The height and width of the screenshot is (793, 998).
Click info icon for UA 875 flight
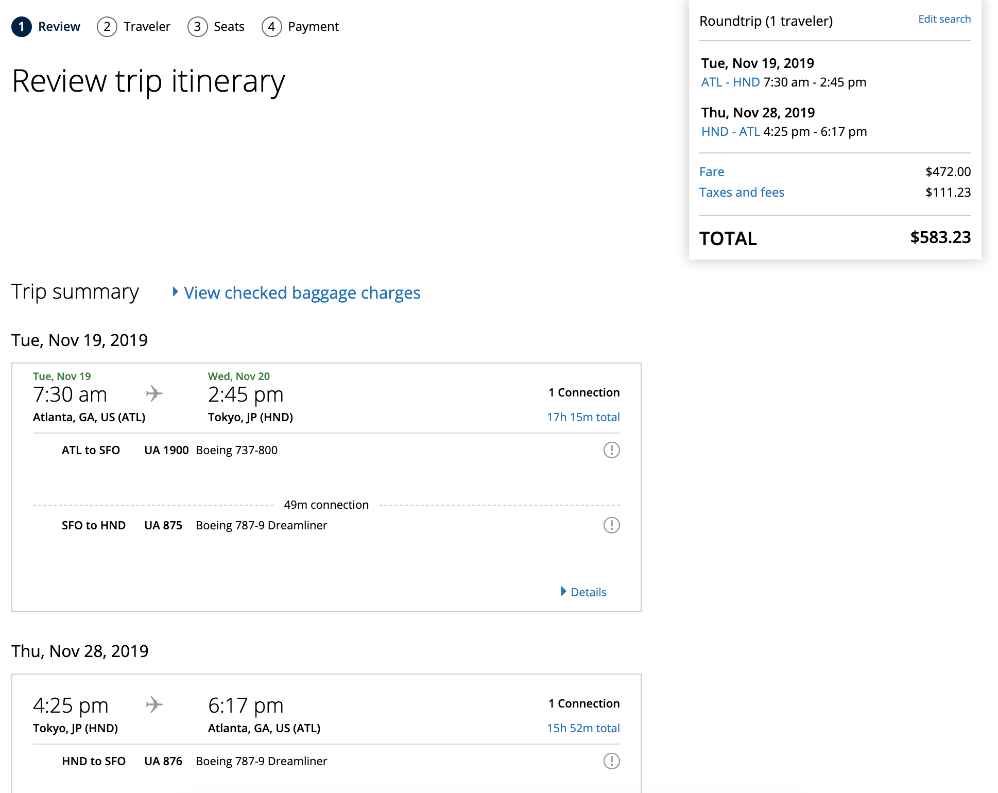click(611, 525)
